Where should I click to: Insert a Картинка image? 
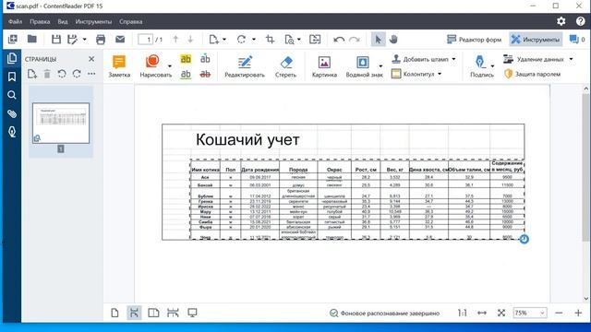[324, 66]
